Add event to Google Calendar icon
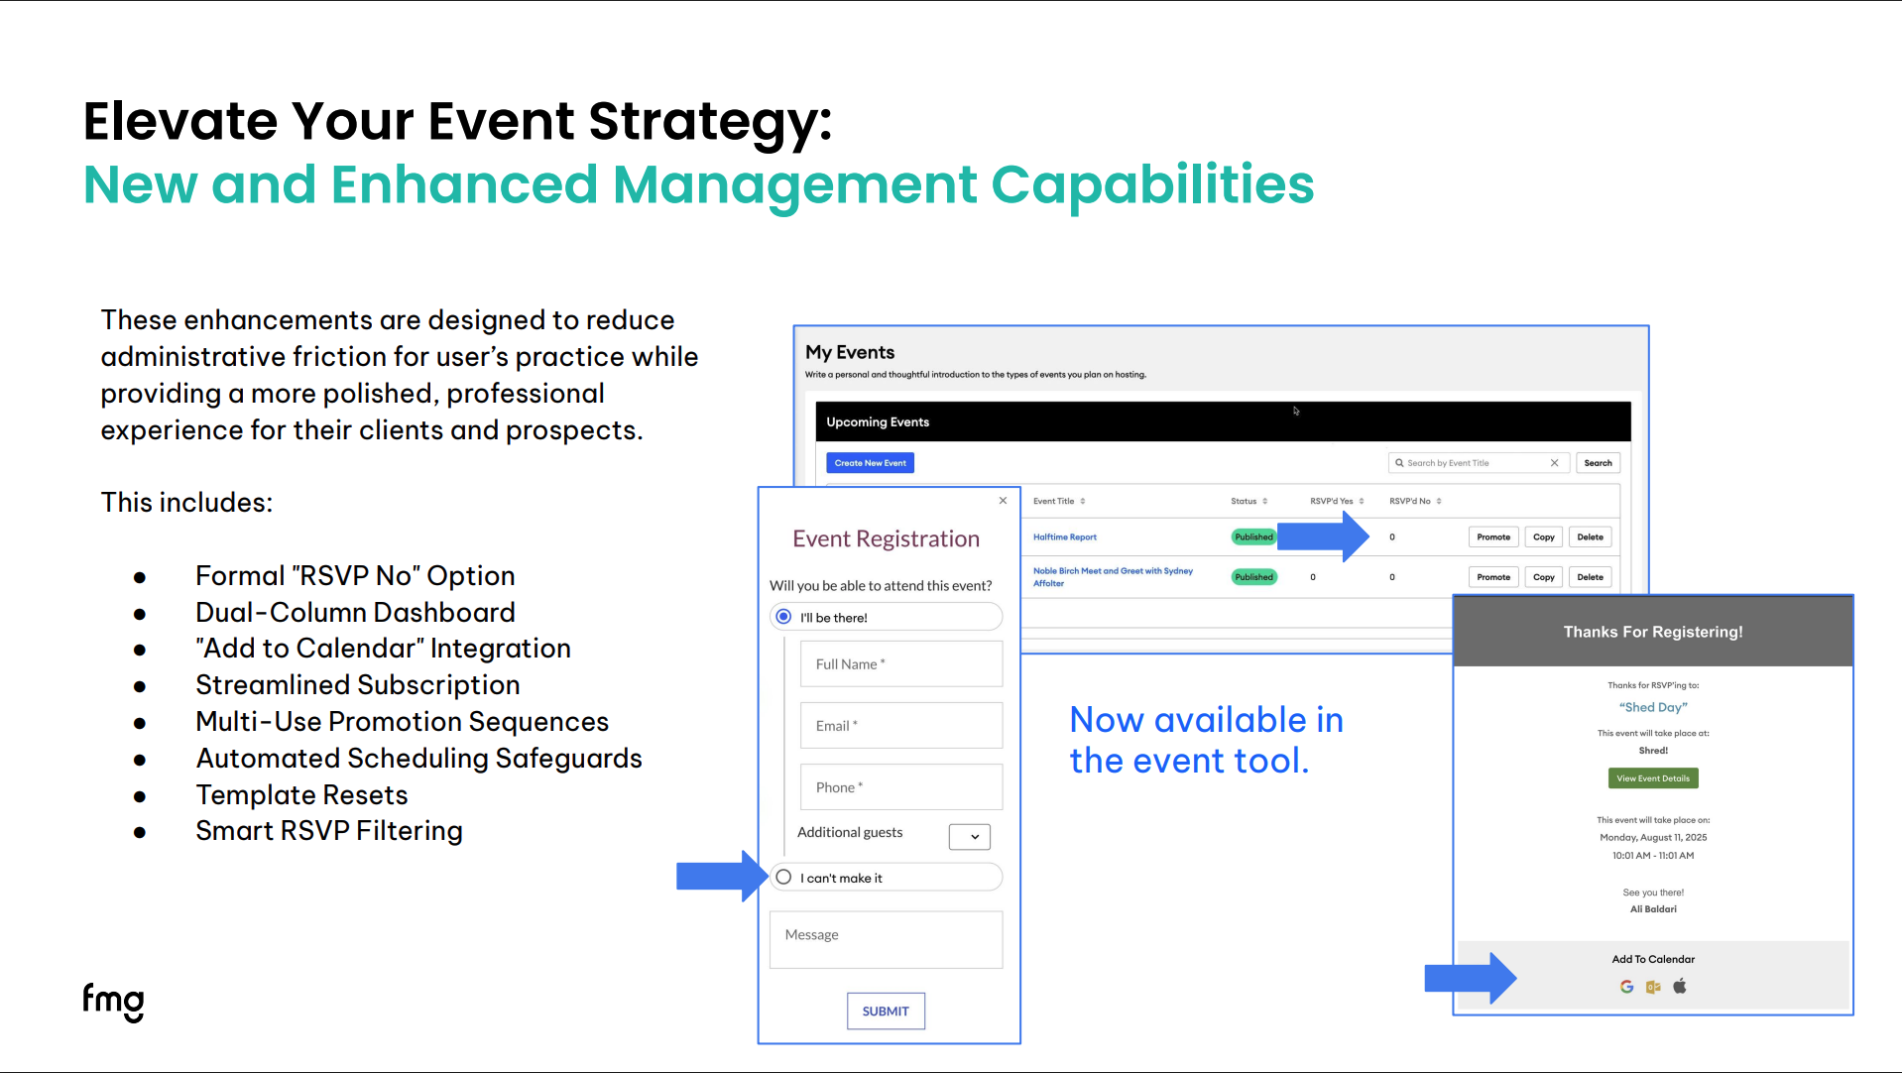Viewport: 1902px width, 1073px height. tap(1626, 987)
